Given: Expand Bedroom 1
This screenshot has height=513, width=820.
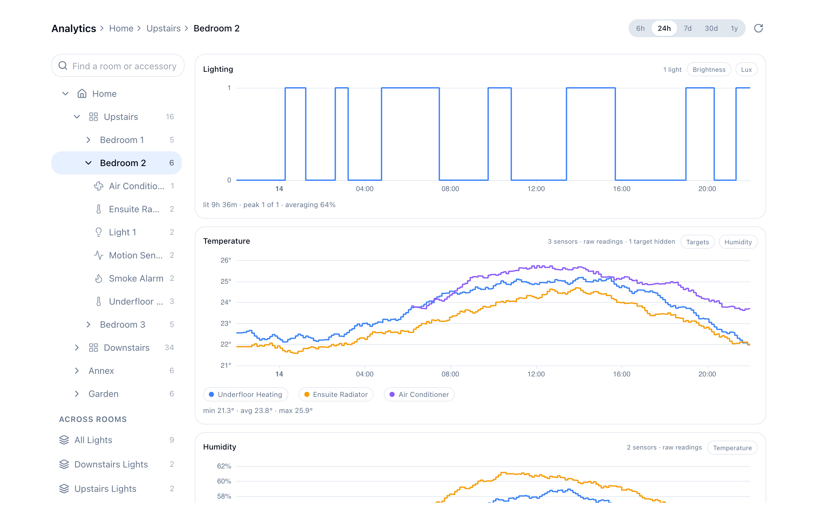Looking at the screenshot, I should tap(88, 140).
